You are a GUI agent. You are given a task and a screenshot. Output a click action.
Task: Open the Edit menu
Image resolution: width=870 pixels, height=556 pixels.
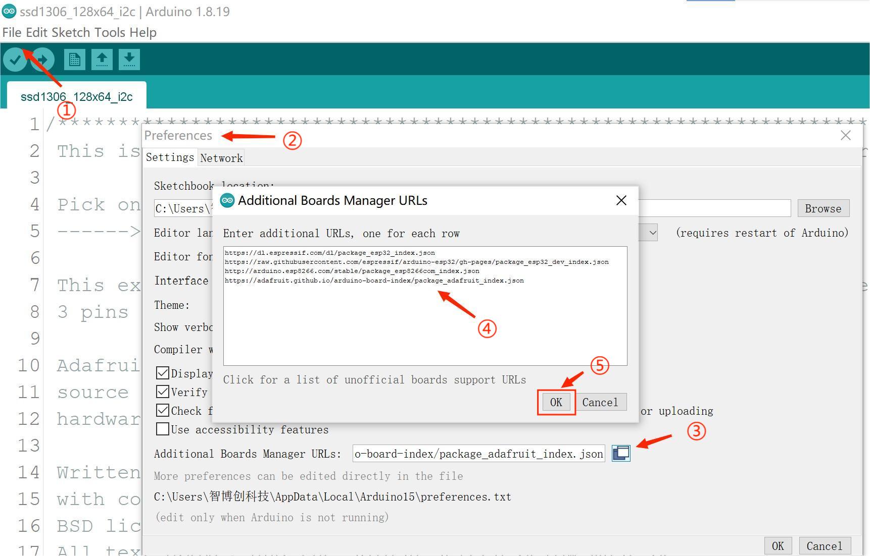[36, 32]
